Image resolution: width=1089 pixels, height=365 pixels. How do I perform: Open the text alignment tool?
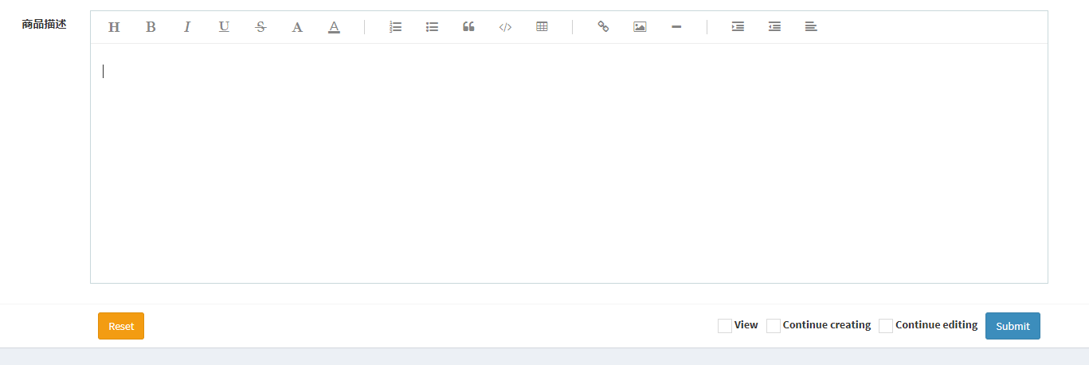(x=811, y=27)
